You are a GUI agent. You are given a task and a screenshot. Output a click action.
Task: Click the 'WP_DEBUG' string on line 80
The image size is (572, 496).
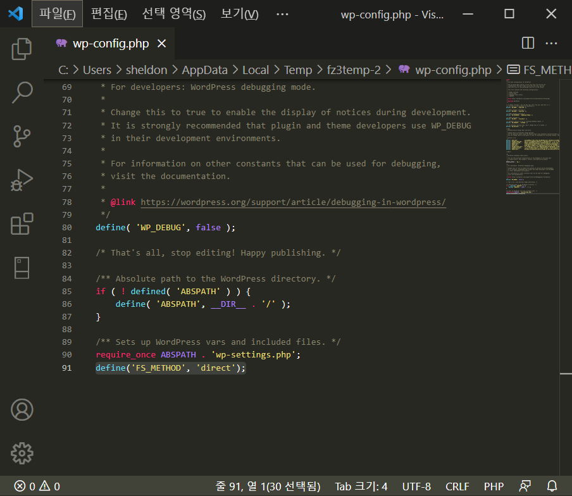[x=161, y=227]
